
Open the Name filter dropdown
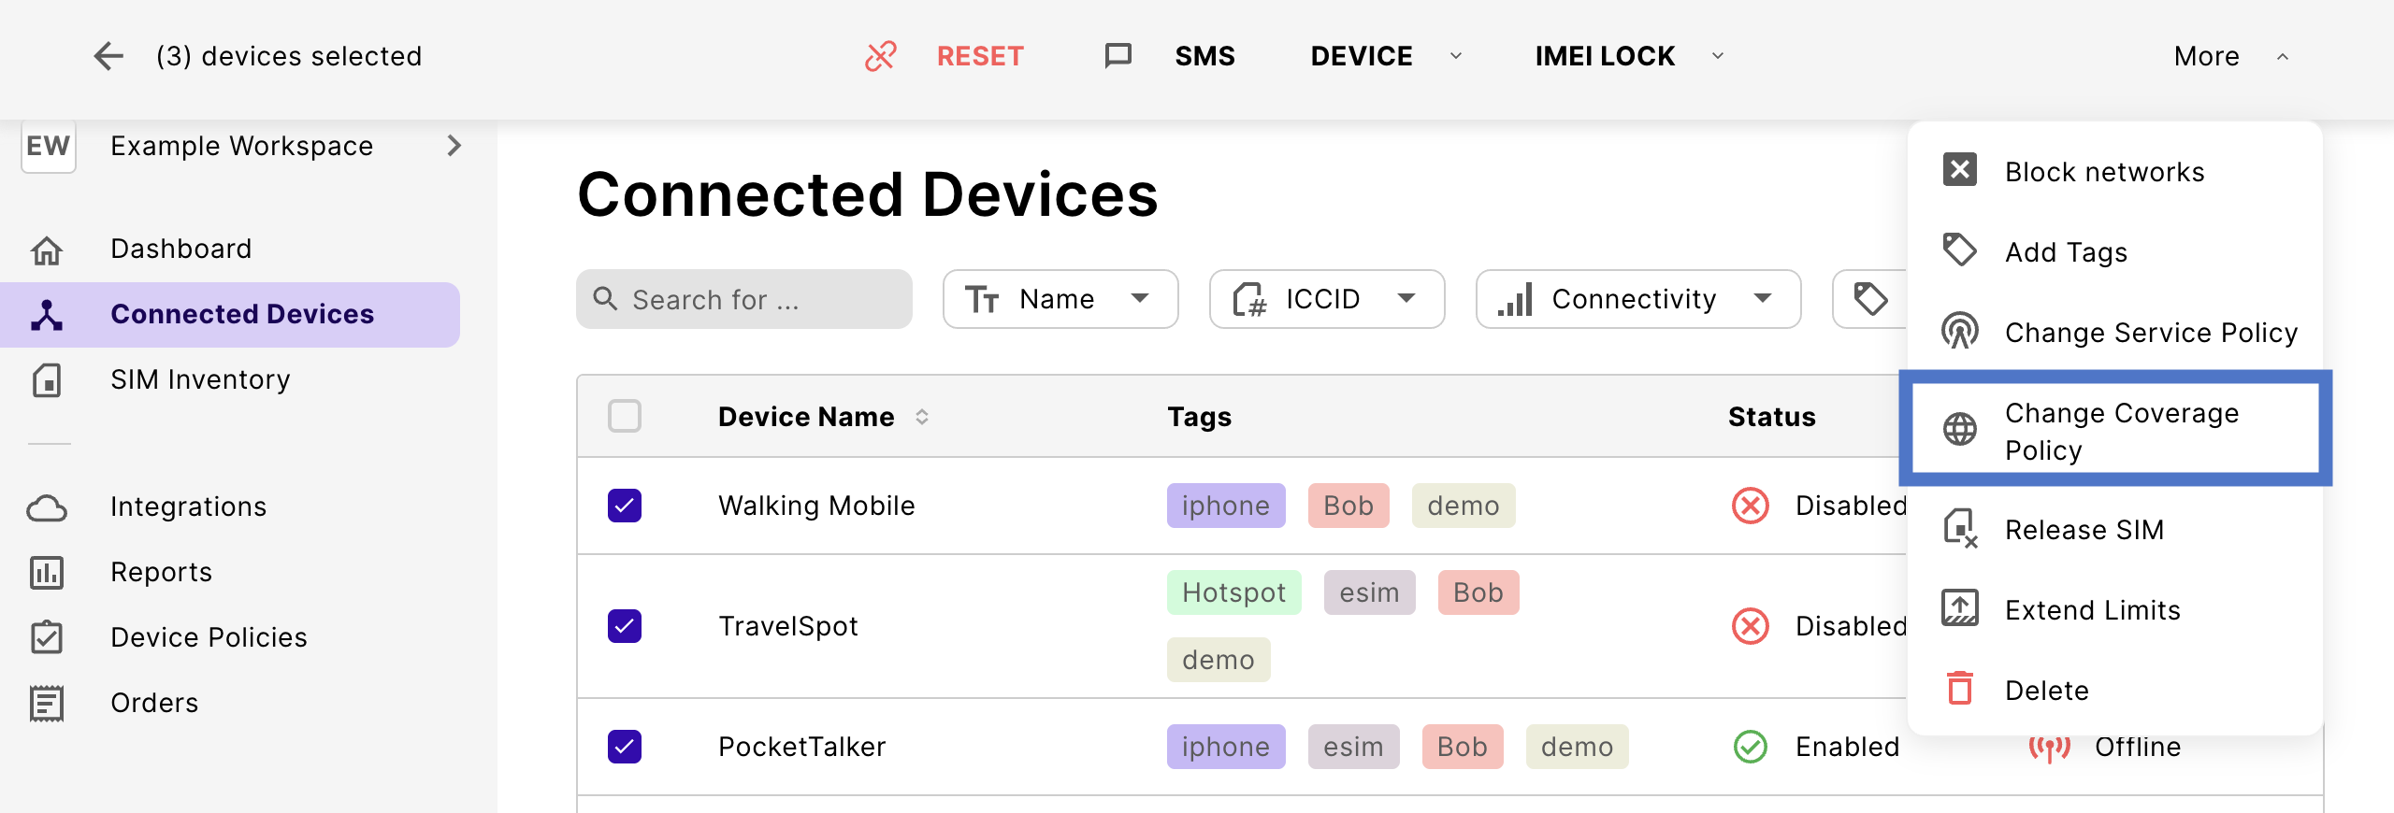click(x=1060, y=299)
